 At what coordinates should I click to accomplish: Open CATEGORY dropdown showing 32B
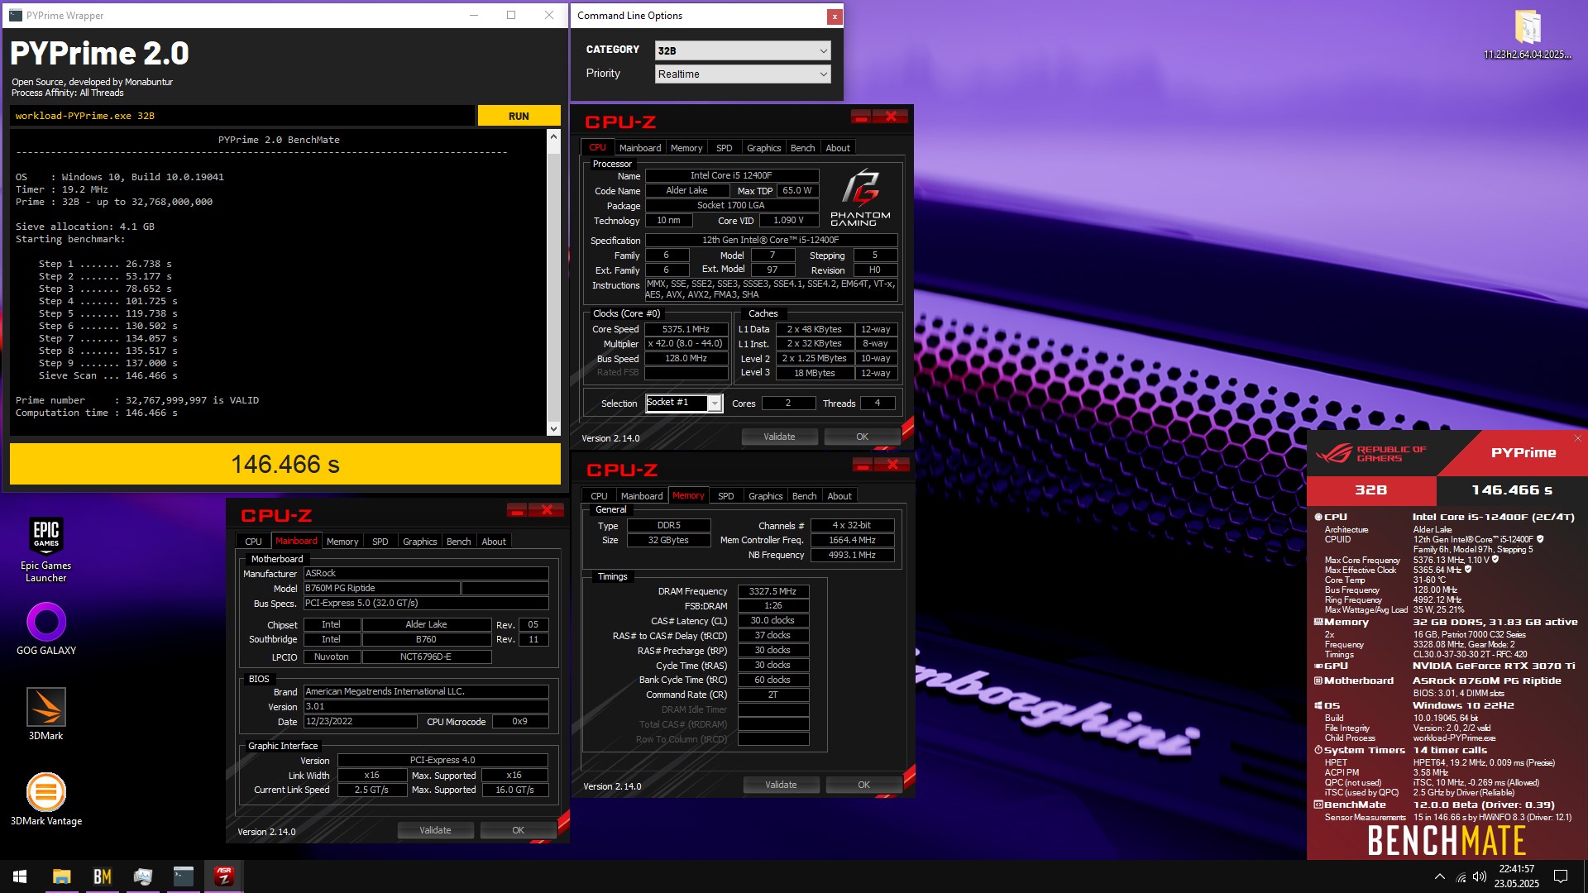tap(742, 50)
